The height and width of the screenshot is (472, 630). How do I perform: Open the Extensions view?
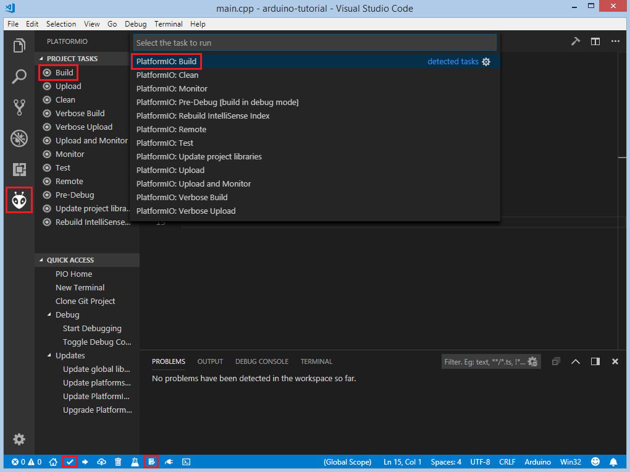coord(19,169)
